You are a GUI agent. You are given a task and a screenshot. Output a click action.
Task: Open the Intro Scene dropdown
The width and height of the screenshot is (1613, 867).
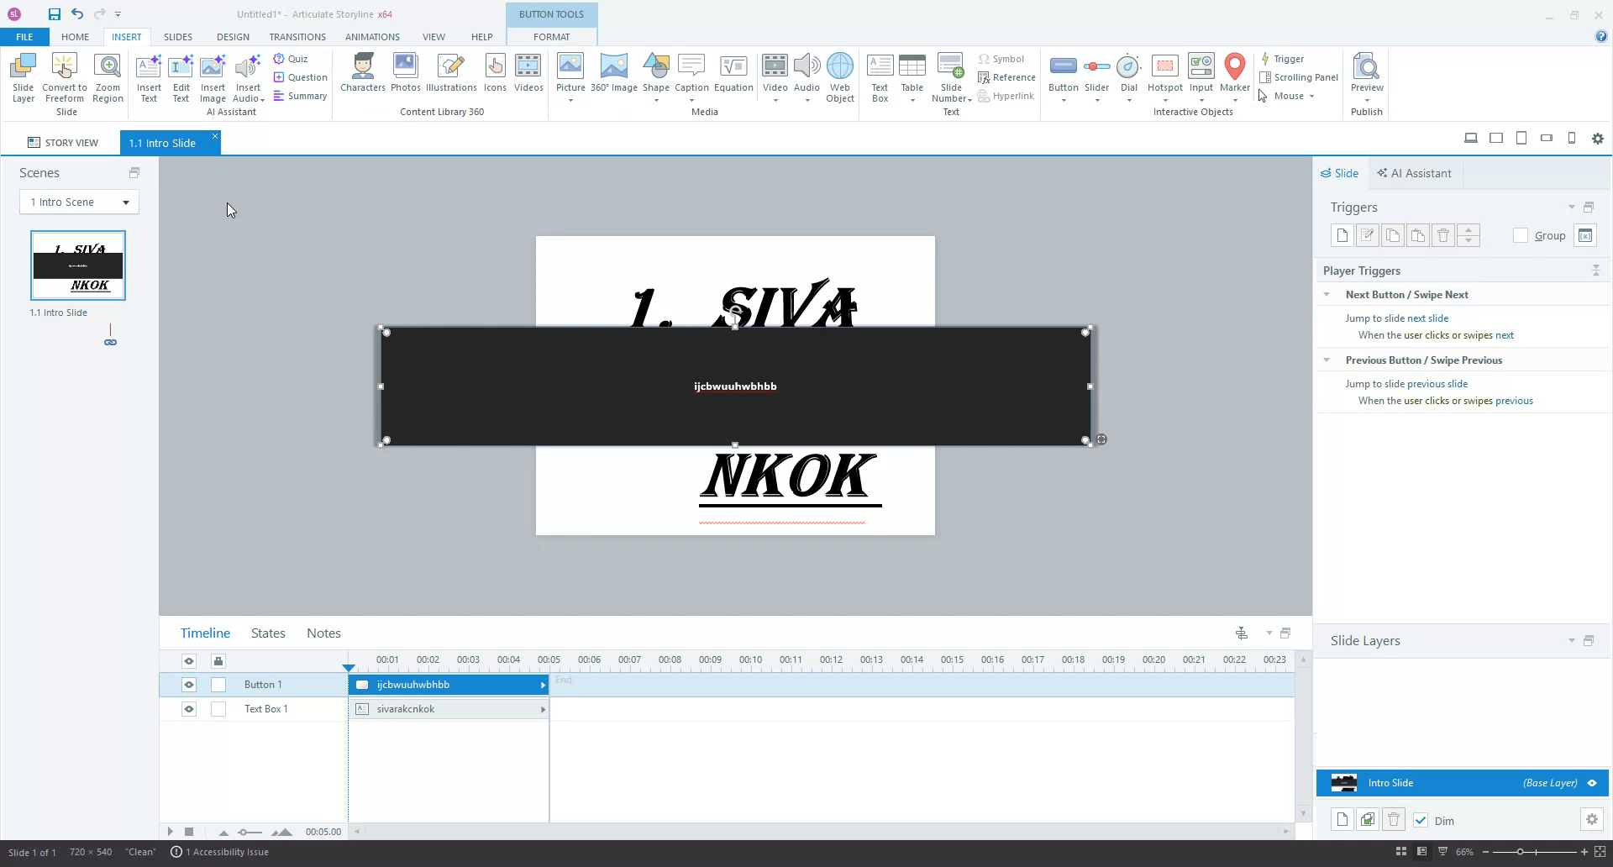coord(125,202)
